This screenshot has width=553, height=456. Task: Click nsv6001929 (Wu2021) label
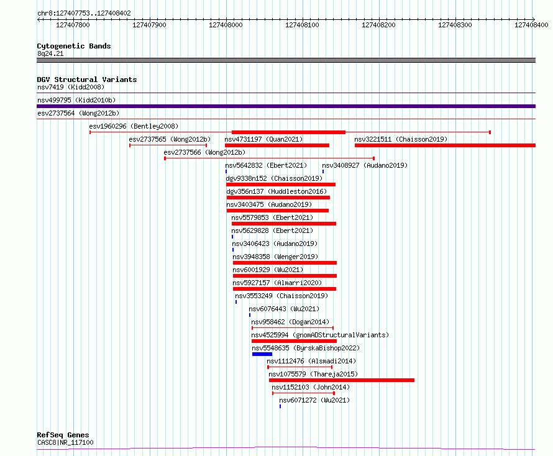coord(268,270)
